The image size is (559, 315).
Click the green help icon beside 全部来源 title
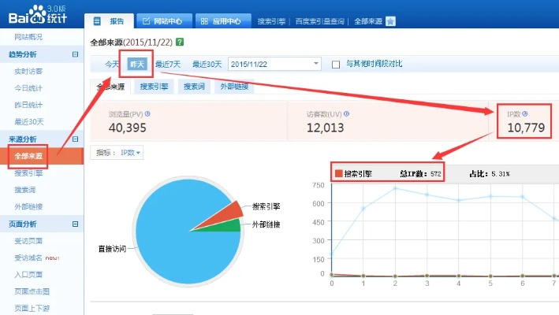pos(181,42)
